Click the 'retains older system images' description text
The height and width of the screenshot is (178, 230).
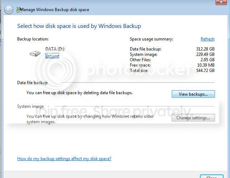[90, 119]
